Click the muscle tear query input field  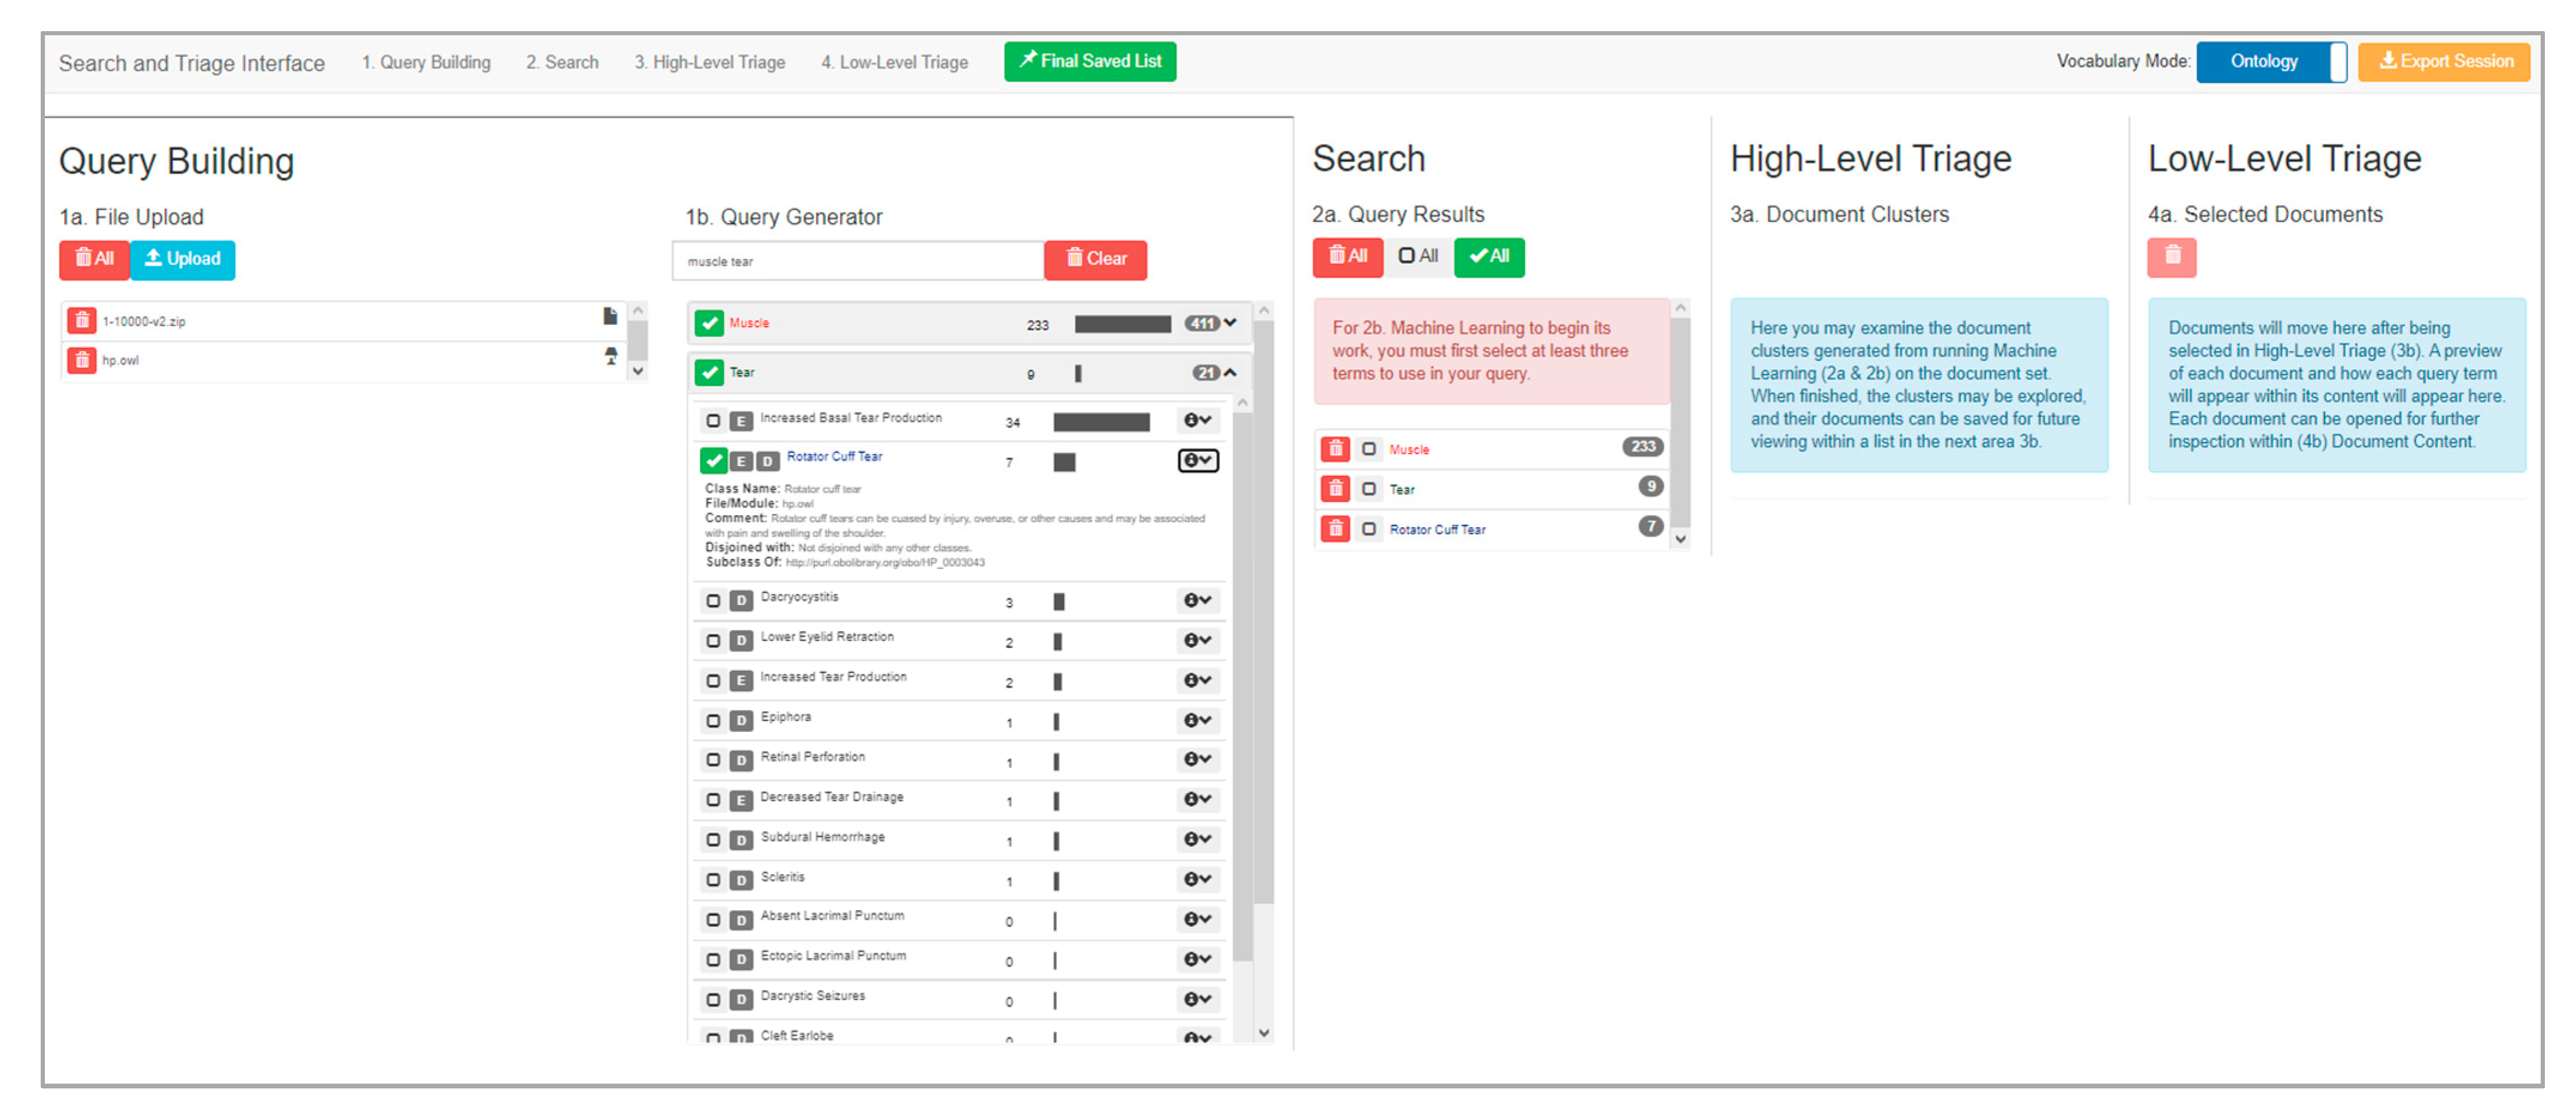coord(857,261)
